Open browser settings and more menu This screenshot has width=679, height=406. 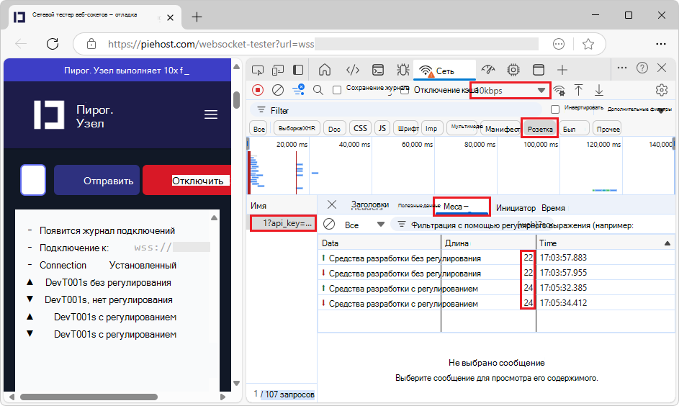(x=661, y=44)
